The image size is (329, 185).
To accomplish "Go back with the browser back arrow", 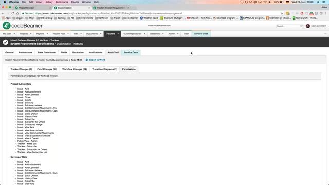I will pyautogui.click(x=3, y=13).
